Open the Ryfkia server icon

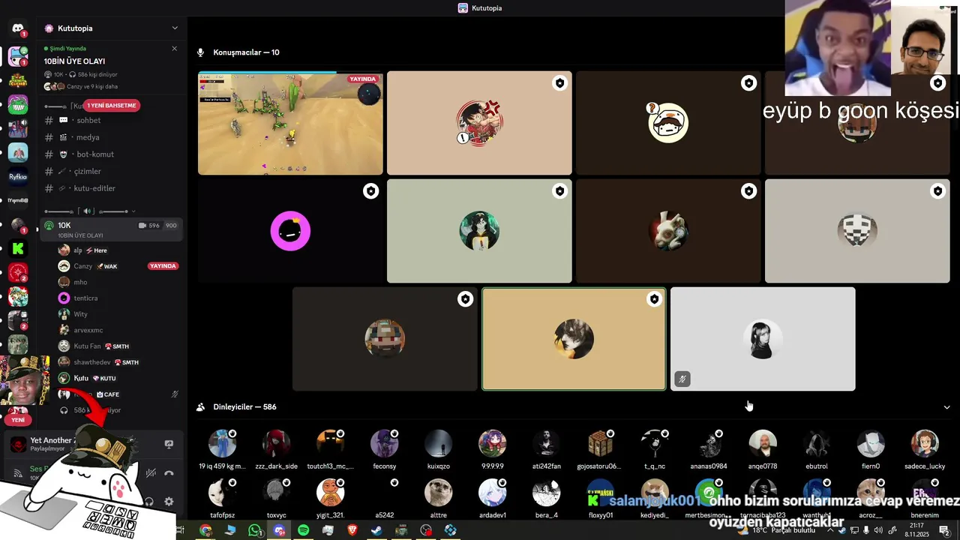[x=18, y=177]
